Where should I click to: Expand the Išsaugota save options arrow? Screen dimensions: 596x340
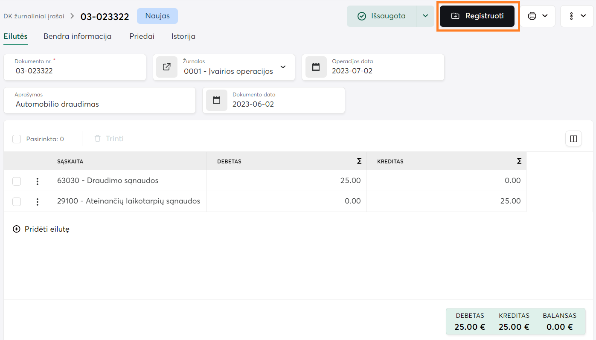click(x=425, y=16)
